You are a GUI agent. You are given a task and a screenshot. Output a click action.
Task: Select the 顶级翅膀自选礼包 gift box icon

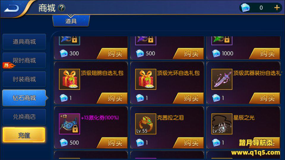[69, 79]
